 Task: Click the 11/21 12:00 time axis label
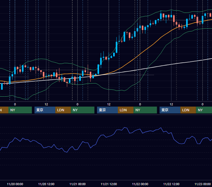click(x=109, y=184)
